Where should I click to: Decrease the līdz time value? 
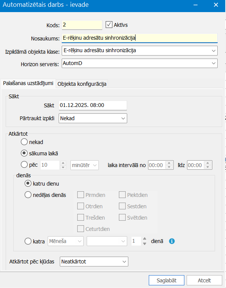(x=208, y=167)
